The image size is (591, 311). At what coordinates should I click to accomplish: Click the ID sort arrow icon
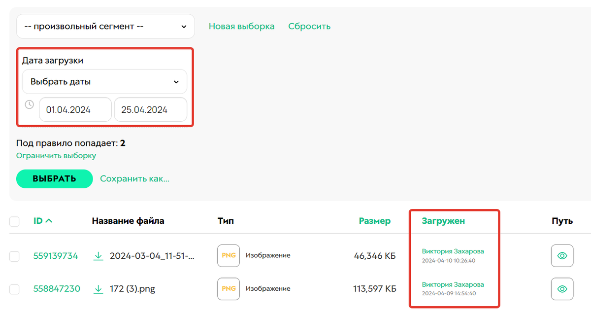[x=49, y=221]
